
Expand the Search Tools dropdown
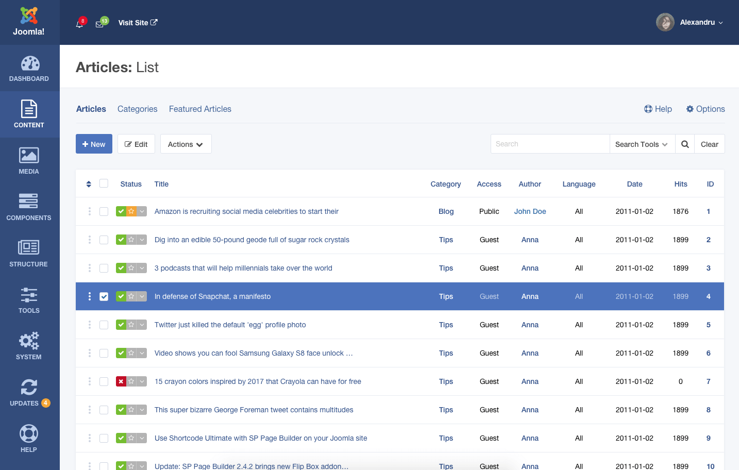tap(642, 144)
